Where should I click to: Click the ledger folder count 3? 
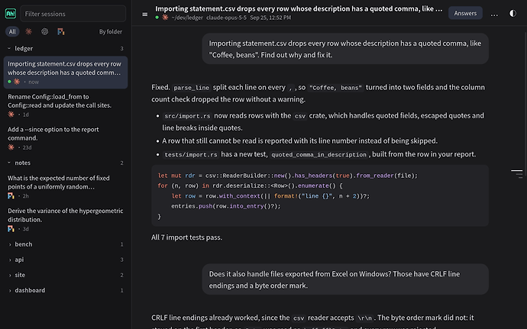tap(121, 48)
